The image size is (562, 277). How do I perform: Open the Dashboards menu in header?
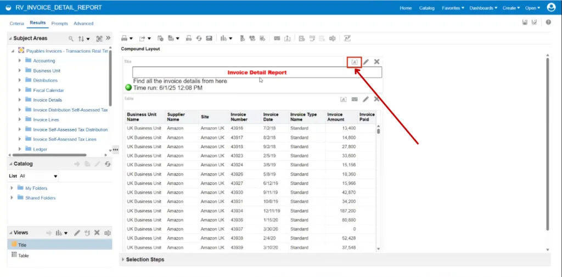484,8
